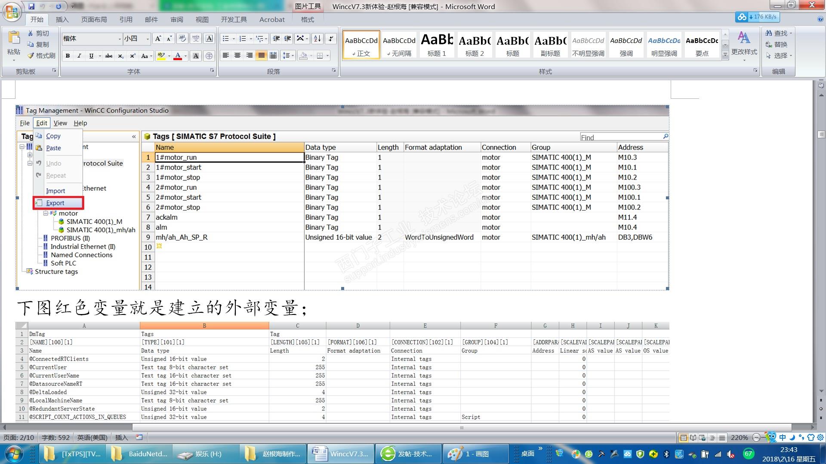Switch to Full Screen Reading view

693,438
